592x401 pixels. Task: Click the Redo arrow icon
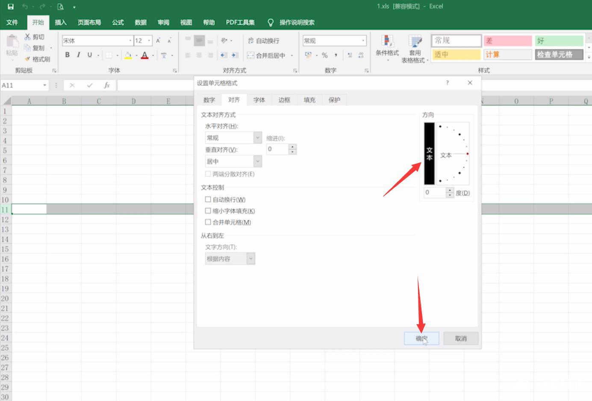(x=42, y=6)
